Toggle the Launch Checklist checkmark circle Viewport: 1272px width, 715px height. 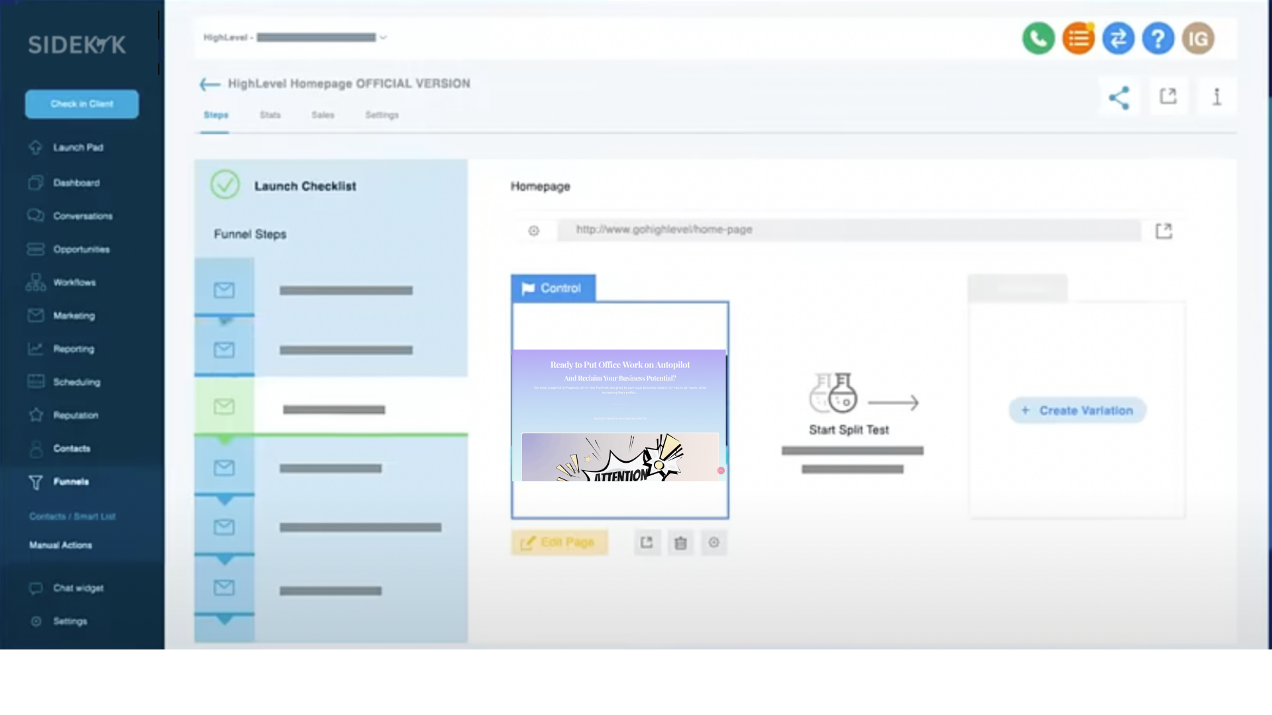[x=225, y=185]
